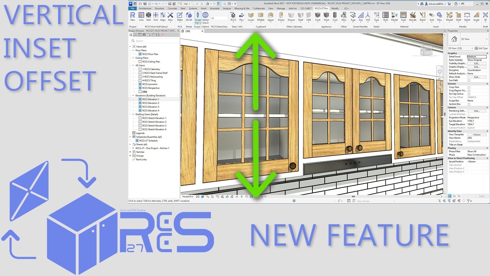Click the Apply button in Properties
The width and height of the screenshot is (490, 276).
[x=482, y=196]
